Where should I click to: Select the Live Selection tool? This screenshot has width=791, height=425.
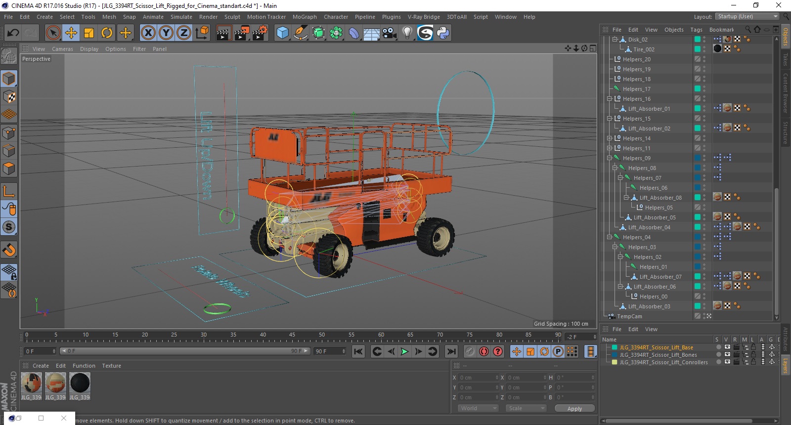click(x=53, y=33)
